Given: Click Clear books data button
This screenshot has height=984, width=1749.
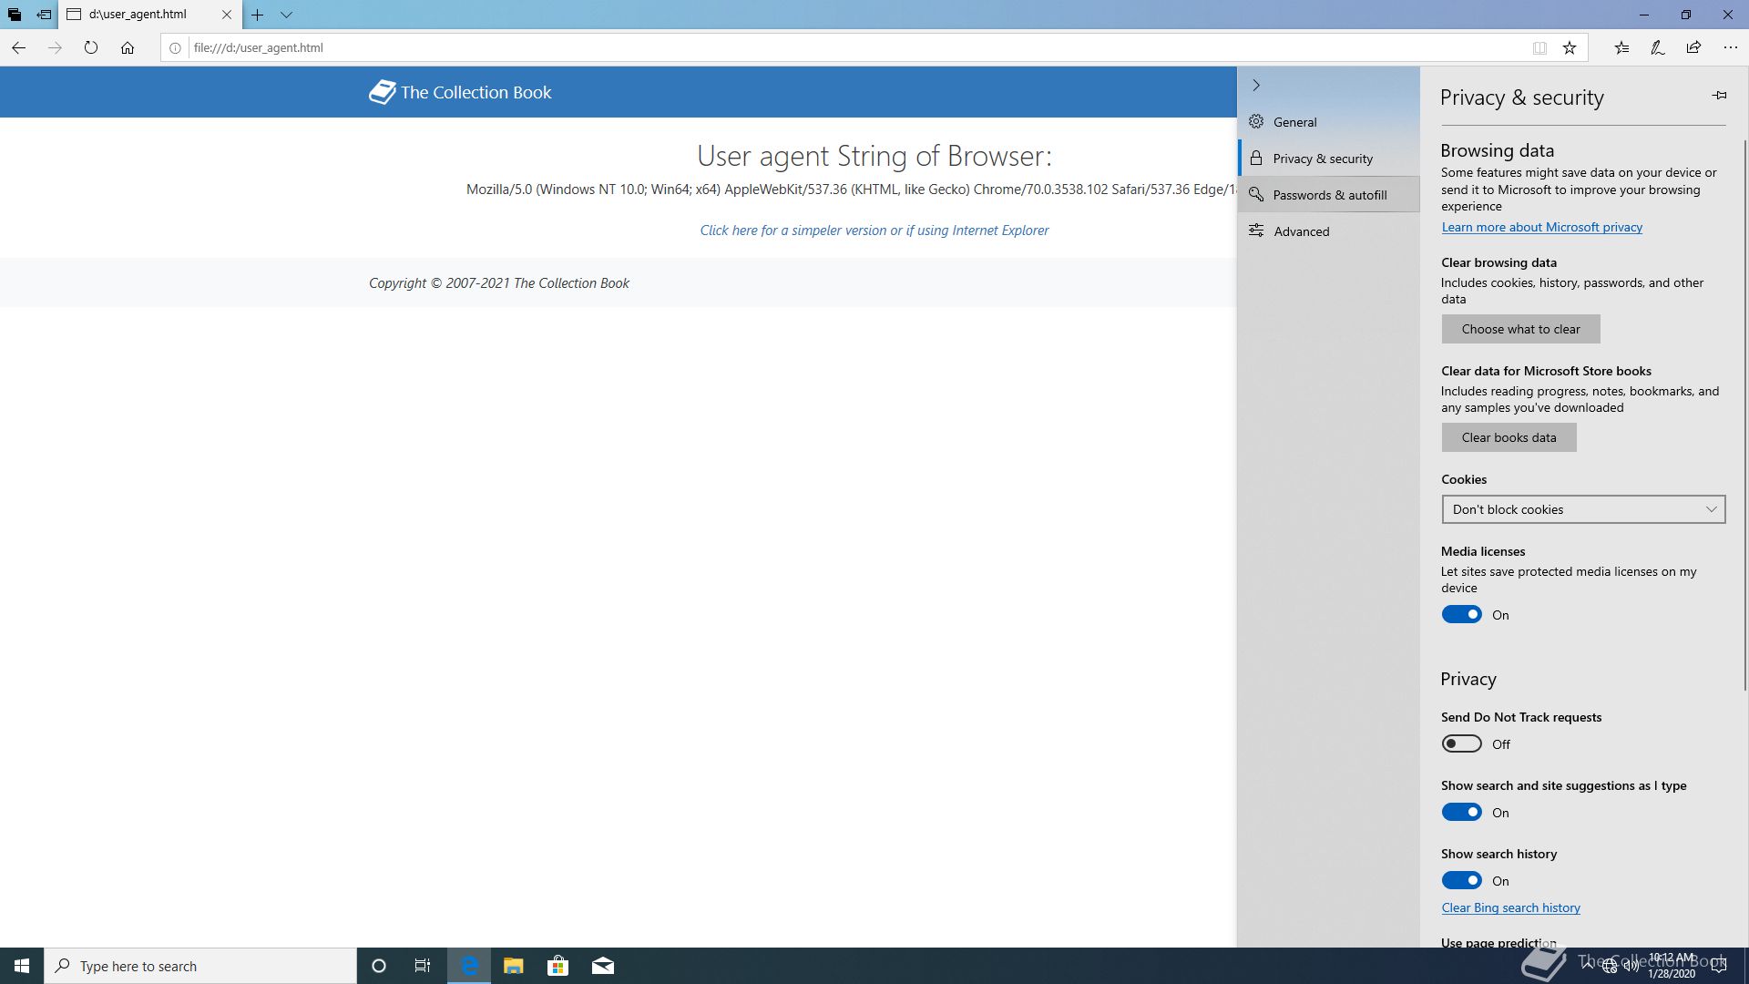Looking at the screenshot, I should (x=1509, y=437).
